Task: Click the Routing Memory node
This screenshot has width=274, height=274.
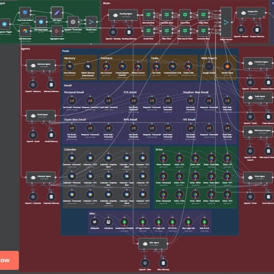Action: pos(129,32)
